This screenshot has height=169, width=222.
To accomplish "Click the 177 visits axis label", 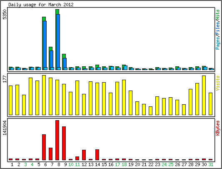I will tap(5, 79).
